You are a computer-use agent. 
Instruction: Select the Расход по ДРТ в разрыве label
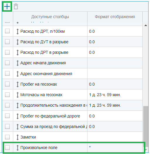pyautogui.click(x=44, y=52)
